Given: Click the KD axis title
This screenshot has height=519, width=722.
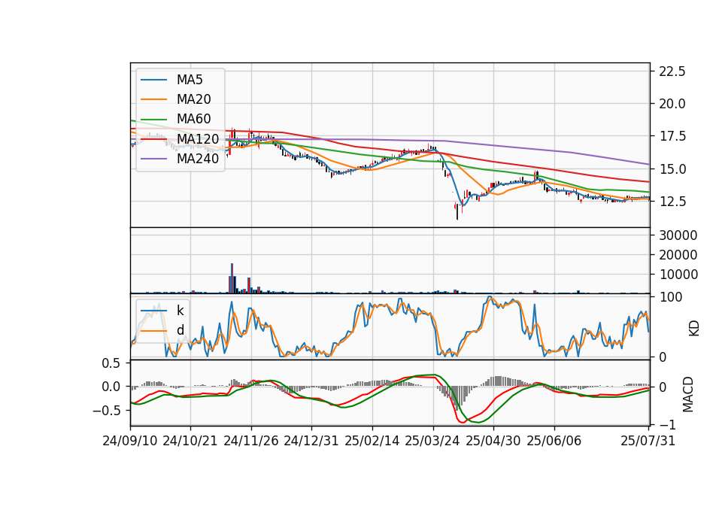Looking at the screenshot, I should [694, 328].
